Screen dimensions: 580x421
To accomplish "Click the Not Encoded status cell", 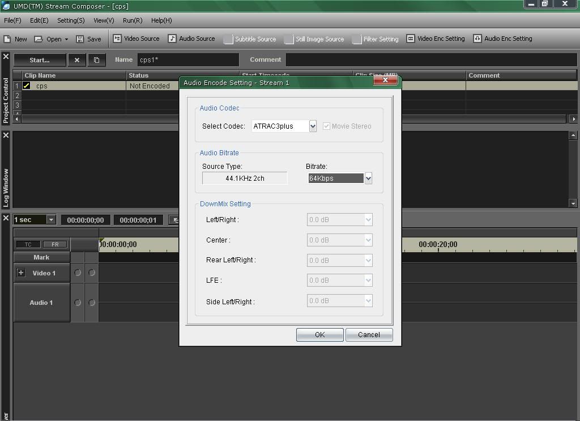I will point(152,86).
